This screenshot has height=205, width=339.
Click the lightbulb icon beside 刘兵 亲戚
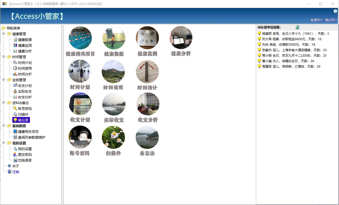click(259, 44)
